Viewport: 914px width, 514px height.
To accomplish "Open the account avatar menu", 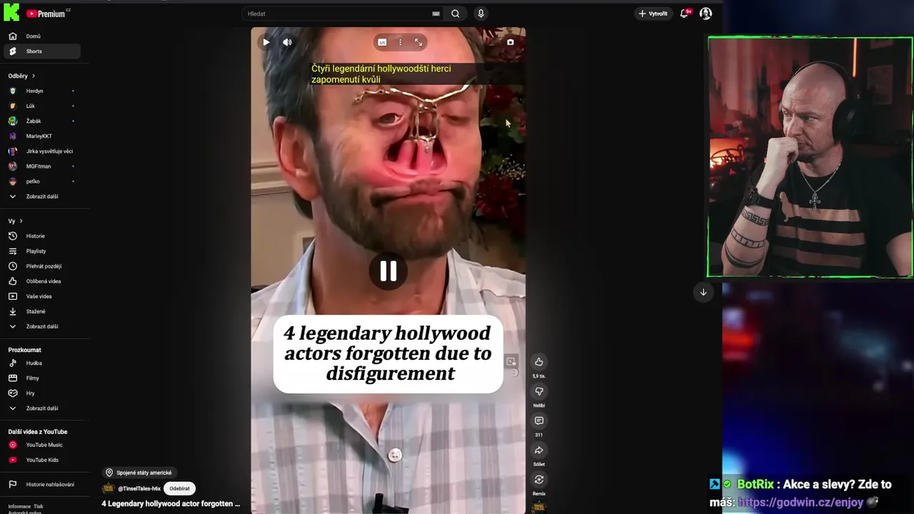I will point(705,14).
